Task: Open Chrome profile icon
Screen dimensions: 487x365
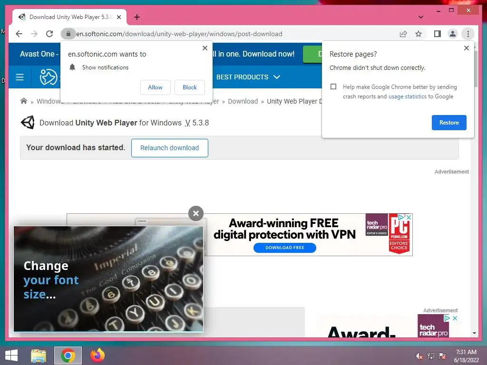Action: pyautogui.click(x=453, y=34)
